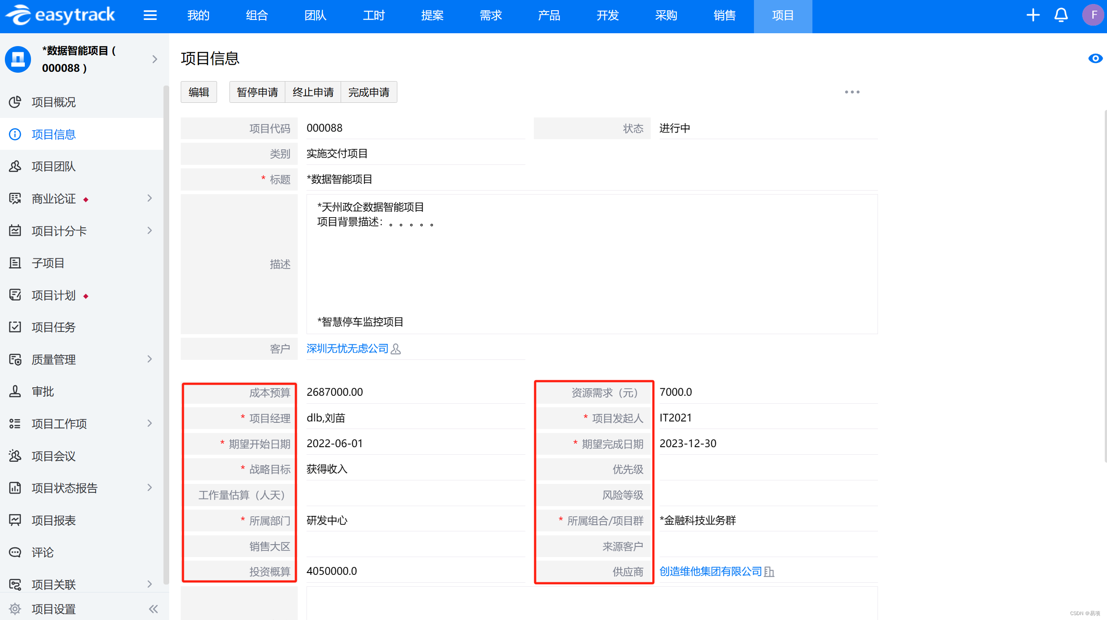Expand the 项目关联 submenu chevron
1107x620 pixels.
150,584
